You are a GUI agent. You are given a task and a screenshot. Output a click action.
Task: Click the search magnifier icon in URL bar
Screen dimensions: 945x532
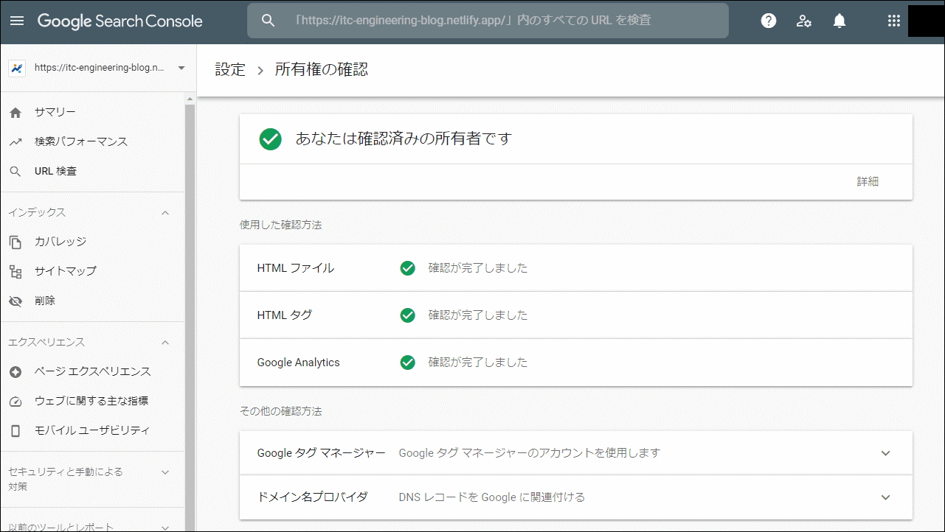pyautogui.click(x=269, y=21)
